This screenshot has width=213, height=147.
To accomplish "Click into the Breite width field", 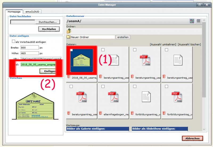I will [x=30, y=48].
